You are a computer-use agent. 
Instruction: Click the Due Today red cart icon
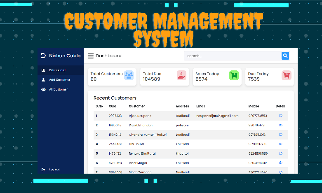(x=286, y=75)
